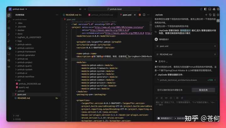Click the chat message input field

pyautogui.click(x=186, y=108)
